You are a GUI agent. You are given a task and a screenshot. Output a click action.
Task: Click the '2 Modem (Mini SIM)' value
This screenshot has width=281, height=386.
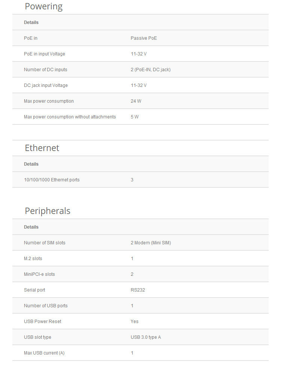point(151,243)
